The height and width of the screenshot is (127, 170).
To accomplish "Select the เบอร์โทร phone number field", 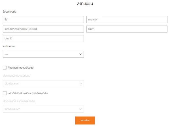I will 43,29.
